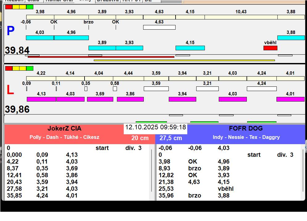Screen dimensions: 307x221
Task: Select 21,38 row in FOFR DOG table
Action: click(x=228, y=182)
